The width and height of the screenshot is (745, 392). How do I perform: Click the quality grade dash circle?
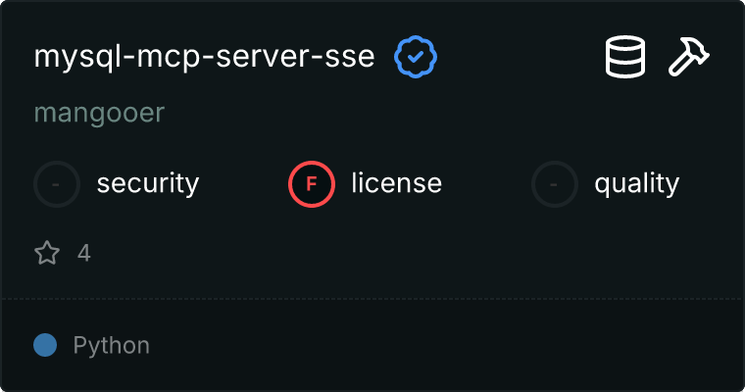[x=555, y=183]
